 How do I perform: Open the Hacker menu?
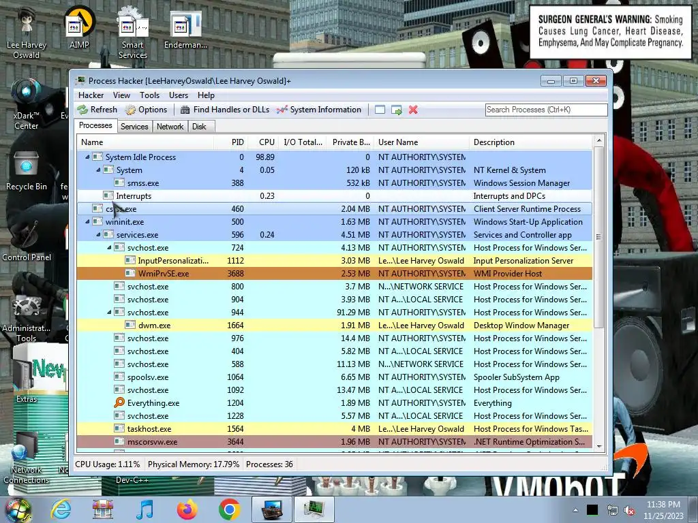click(91, 95)
